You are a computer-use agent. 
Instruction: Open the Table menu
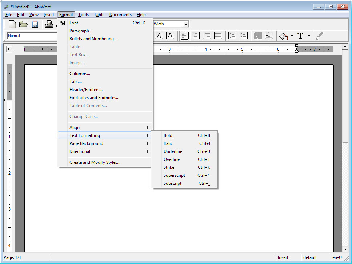click(99, 15)
